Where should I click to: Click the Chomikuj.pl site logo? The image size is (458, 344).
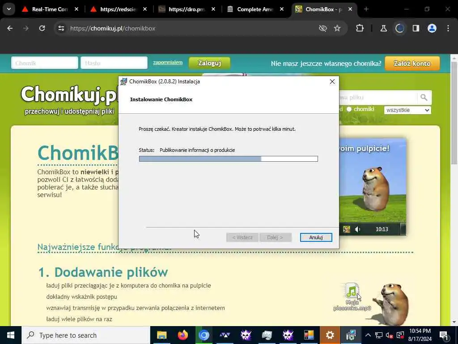pyautogui.click(x=69, y=95)
